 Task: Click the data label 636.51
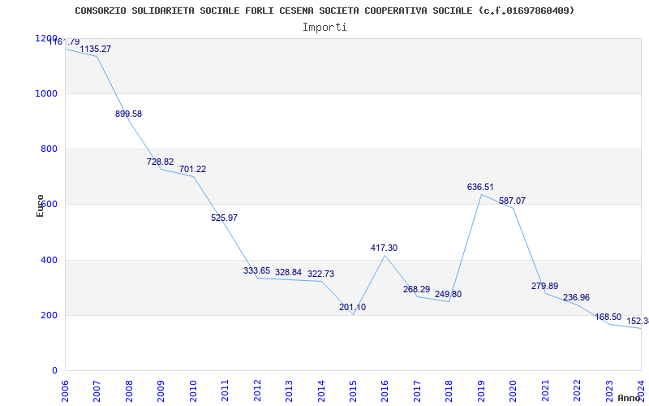tap(480, 187)
